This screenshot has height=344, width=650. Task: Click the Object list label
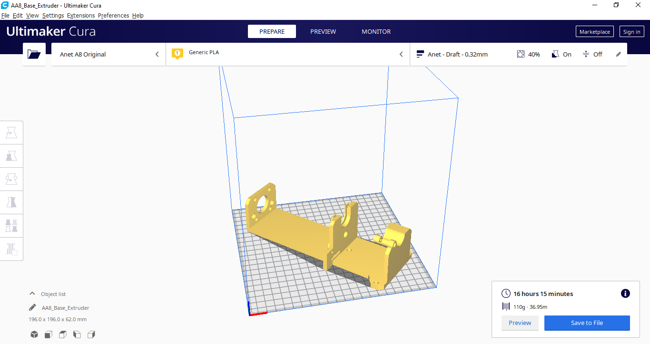(x=53, y=294)
